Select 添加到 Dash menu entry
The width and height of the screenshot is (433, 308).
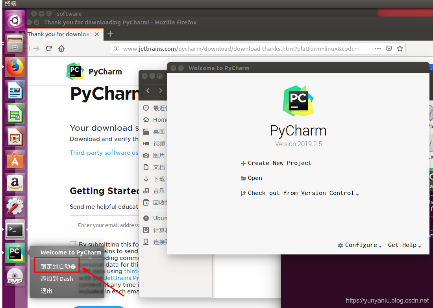[57, 279]
